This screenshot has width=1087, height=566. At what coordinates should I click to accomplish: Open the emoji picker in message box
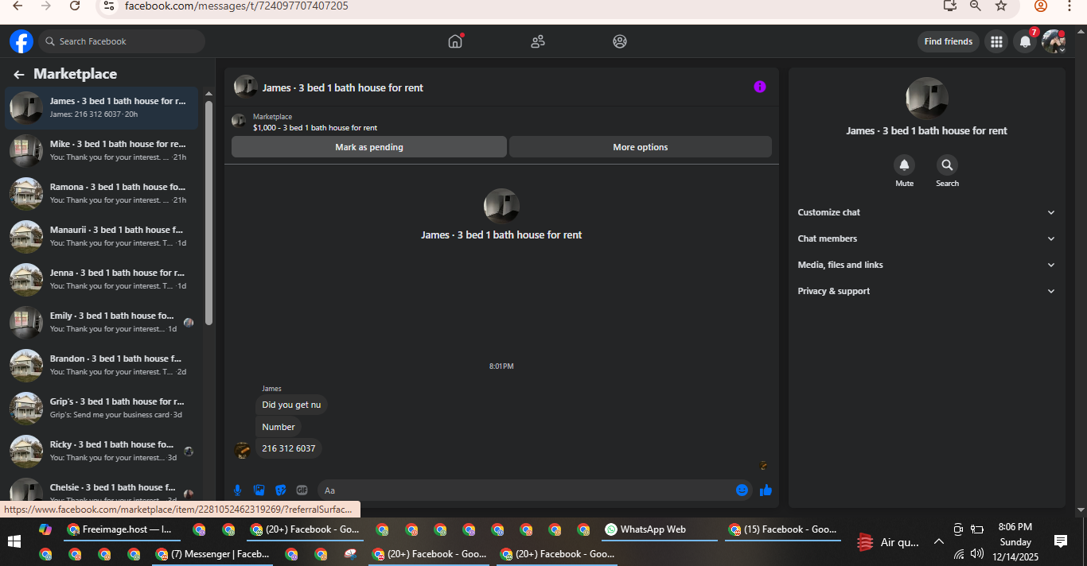click(x=742, y=490)
